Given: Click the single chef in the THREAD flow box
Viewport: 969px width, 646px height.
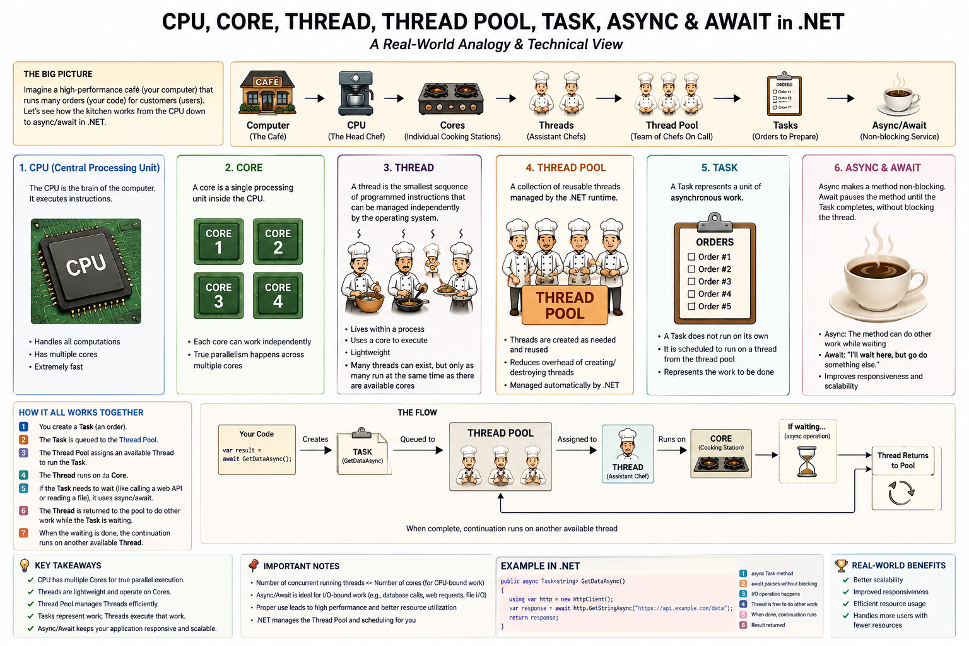Looking at the screenshot, I should click(x=627, y=445).
